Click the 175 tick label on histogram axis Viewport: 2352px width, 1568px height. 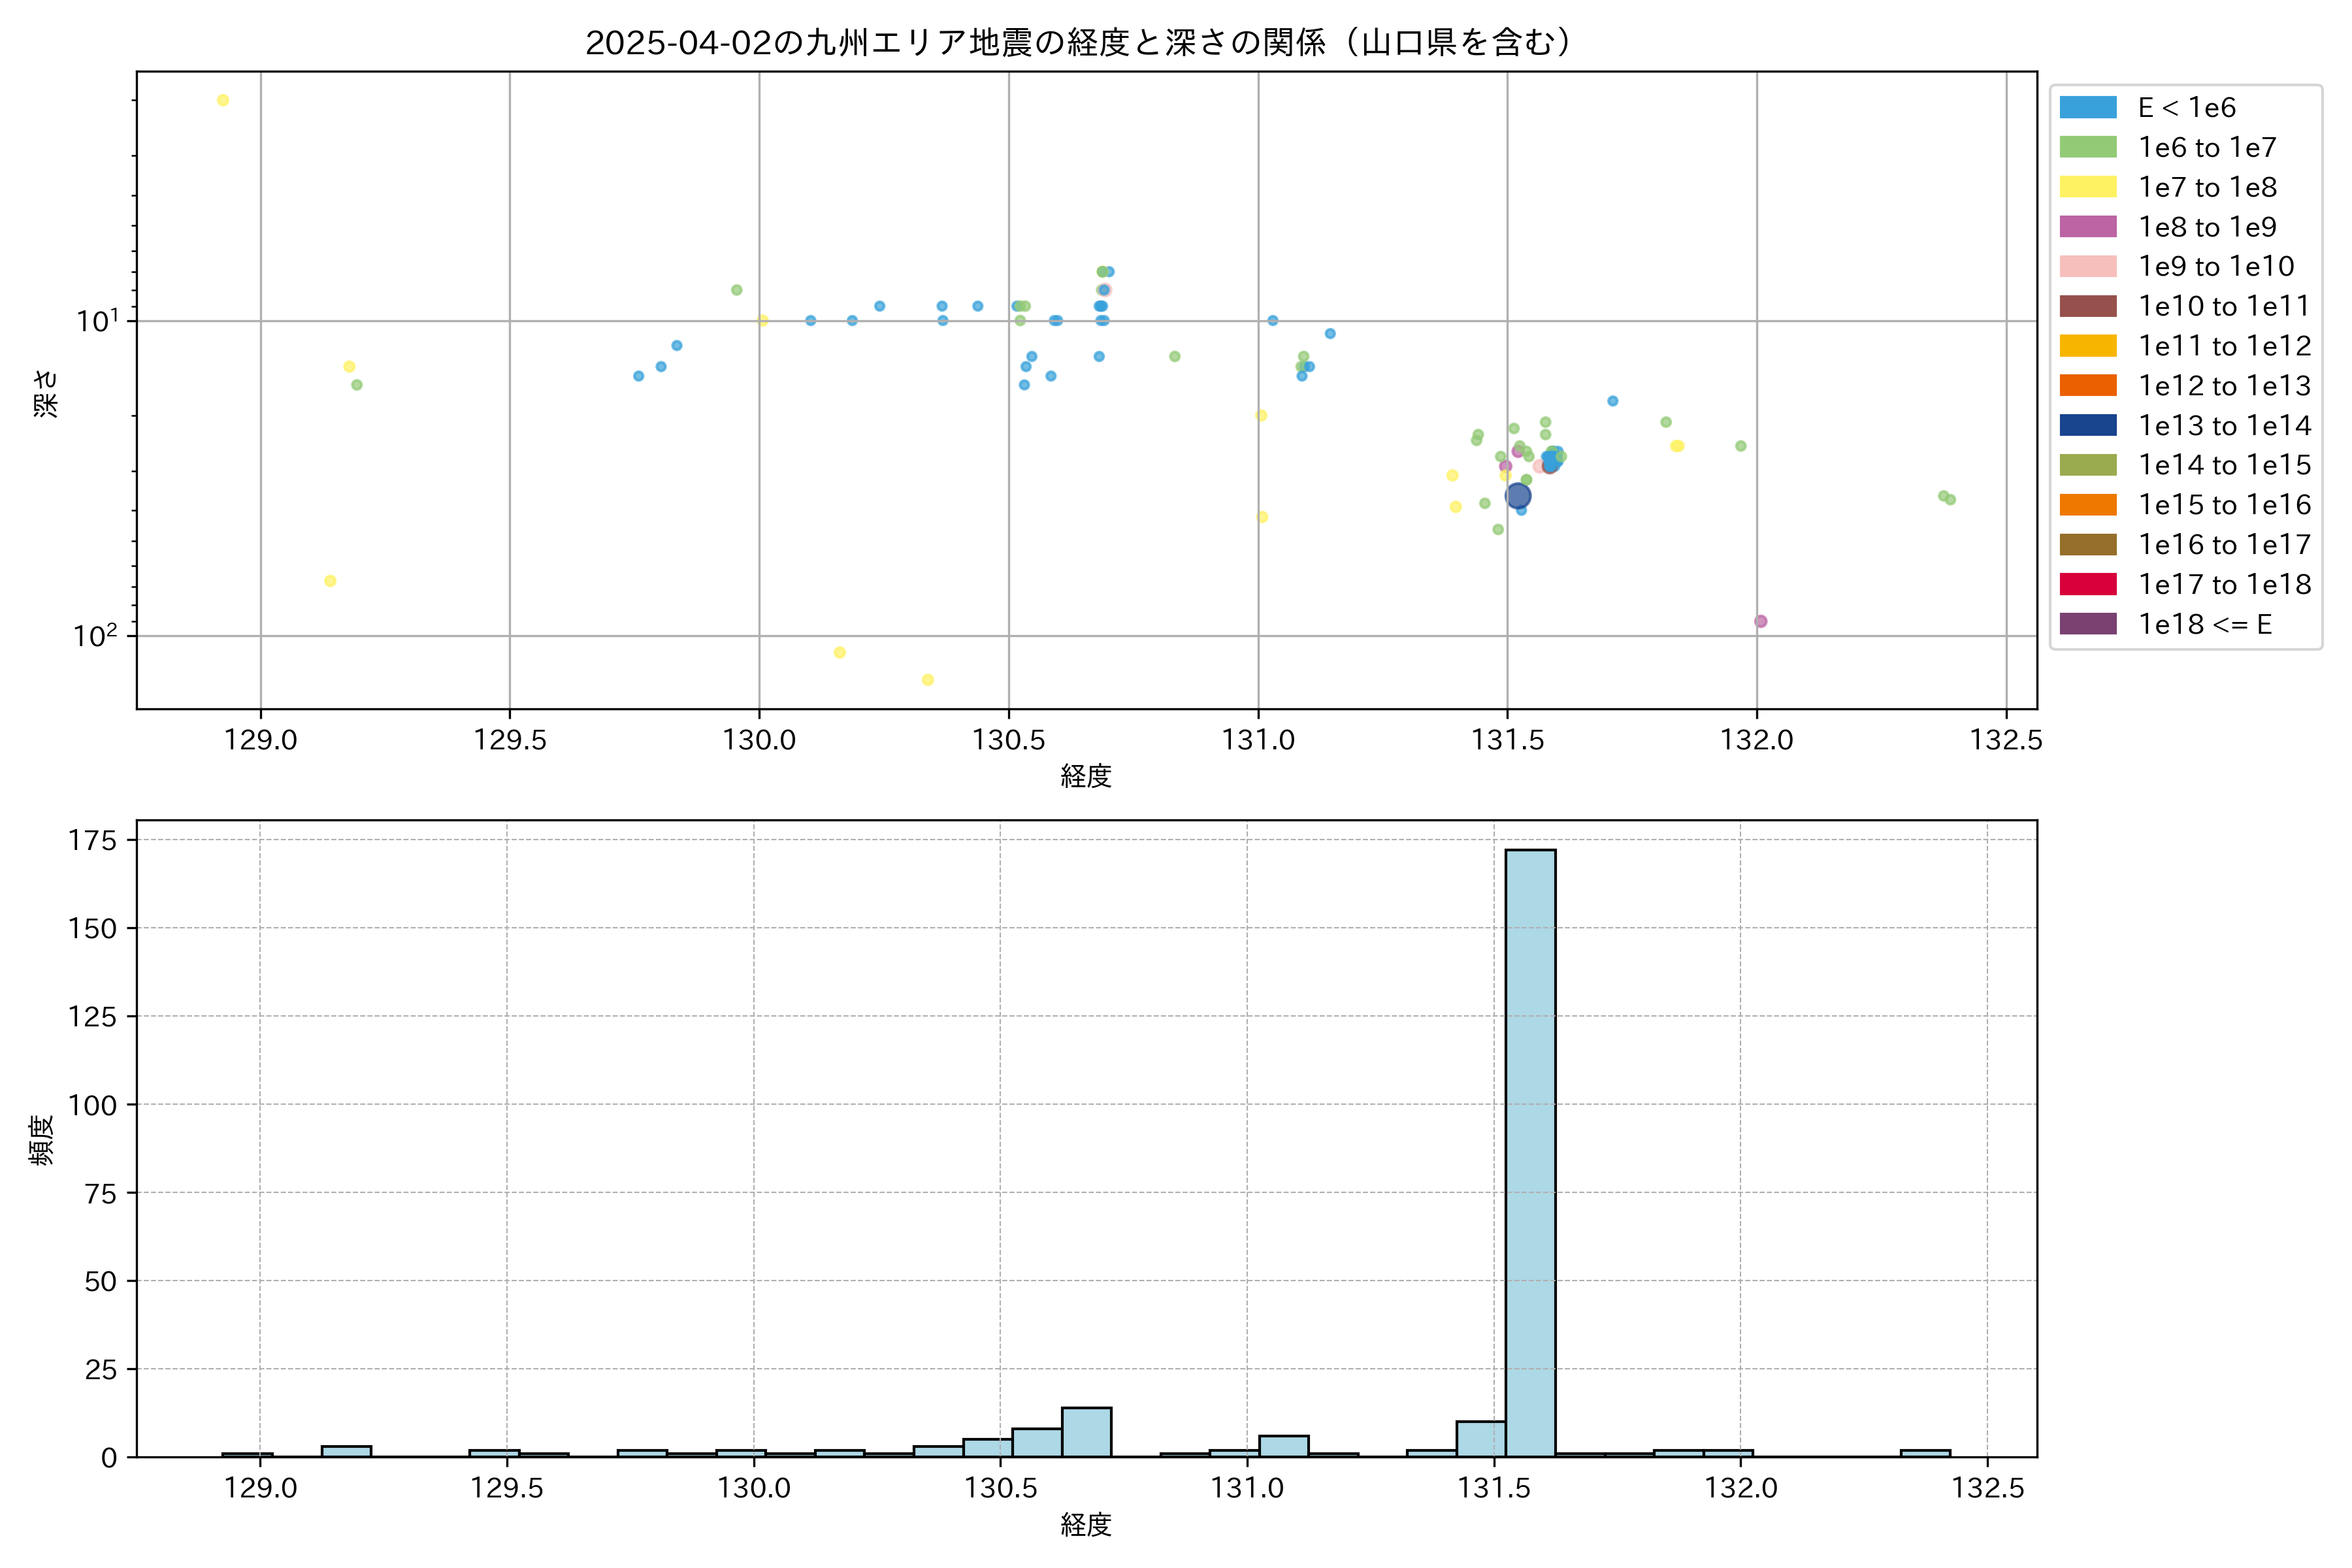pos(92,840)
